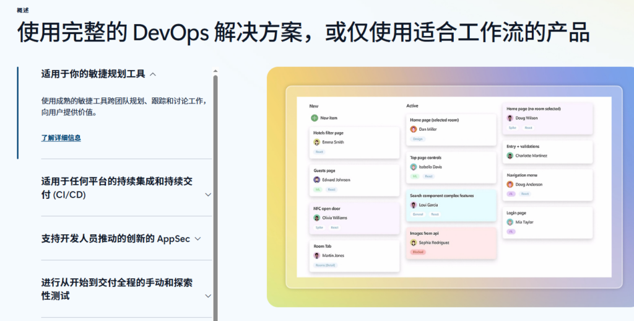Click the red Blocked tag on Images from api
Image resolution: width=634 pixels, height=321 pixels.
(418, 252)
